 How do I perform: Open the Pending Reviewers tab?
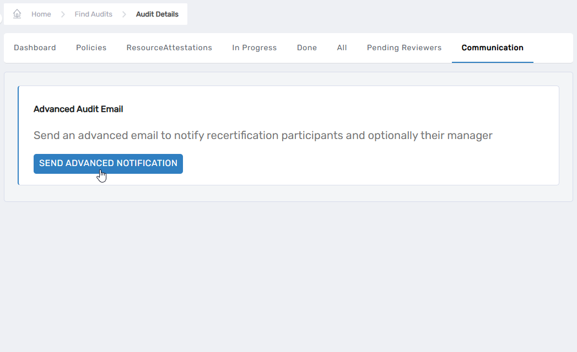pyautogui.click(x=404, y=48)
